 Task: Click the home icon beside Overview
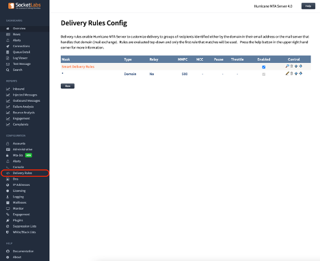[x=8, y=29]
